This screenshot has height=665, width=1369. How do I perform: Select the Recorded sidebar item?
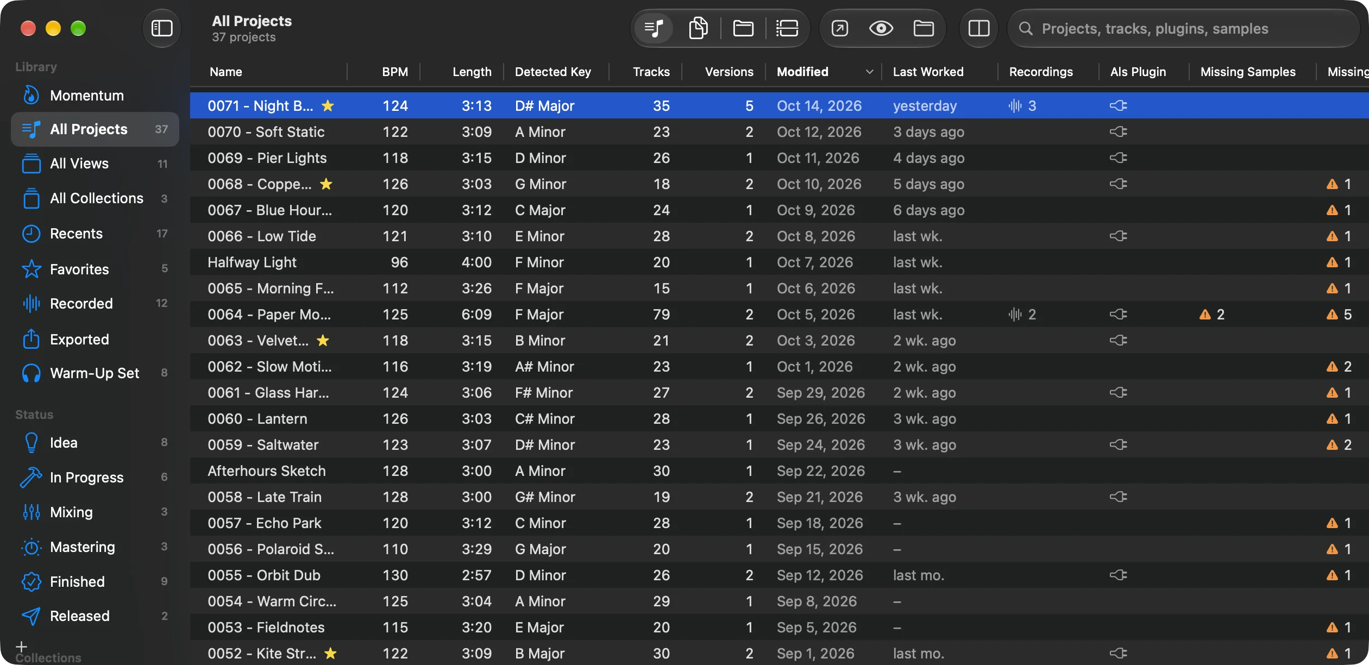pyautogui.click(x=95, y=304)
